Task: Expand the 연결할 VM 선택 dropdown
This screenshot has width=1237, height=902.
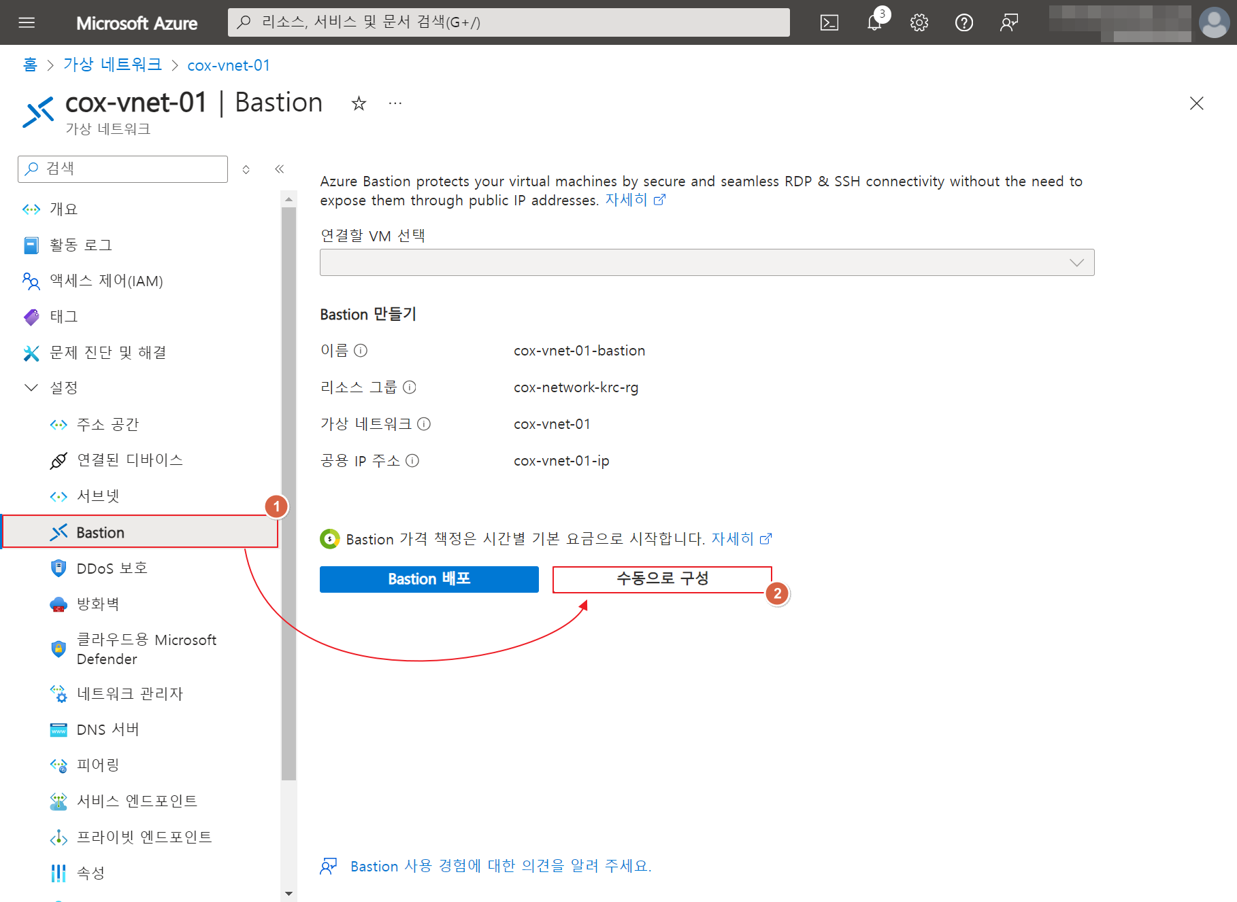Action: (707, 262)
